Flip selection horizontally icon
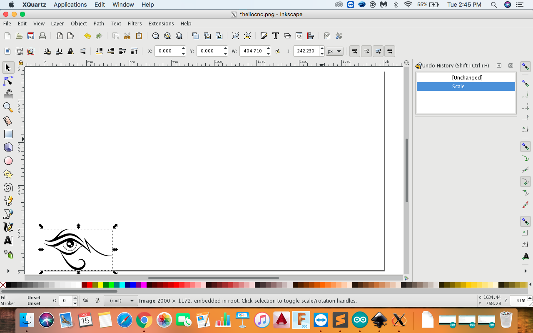Image resolution: width=533 pixels, height=333 pixels. coord(71,51)
